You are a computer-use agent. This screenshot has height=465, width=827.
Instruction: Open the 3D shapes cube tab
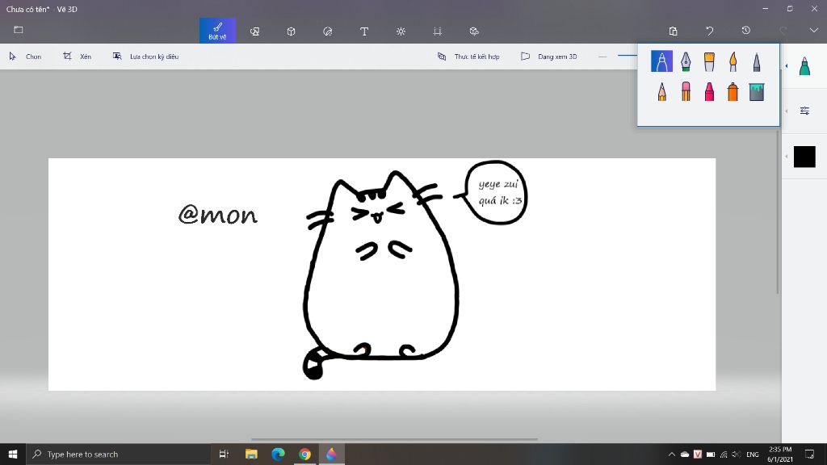pos(291,31)
